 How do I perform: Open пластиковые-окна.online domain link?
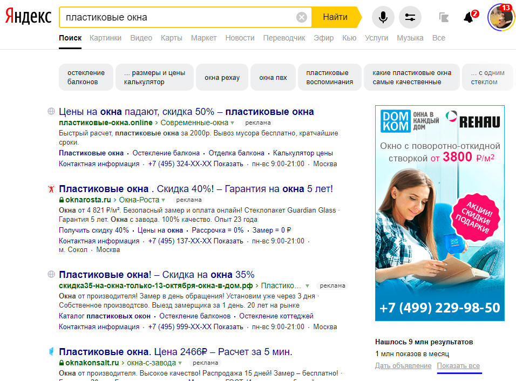tap(106, 123)
